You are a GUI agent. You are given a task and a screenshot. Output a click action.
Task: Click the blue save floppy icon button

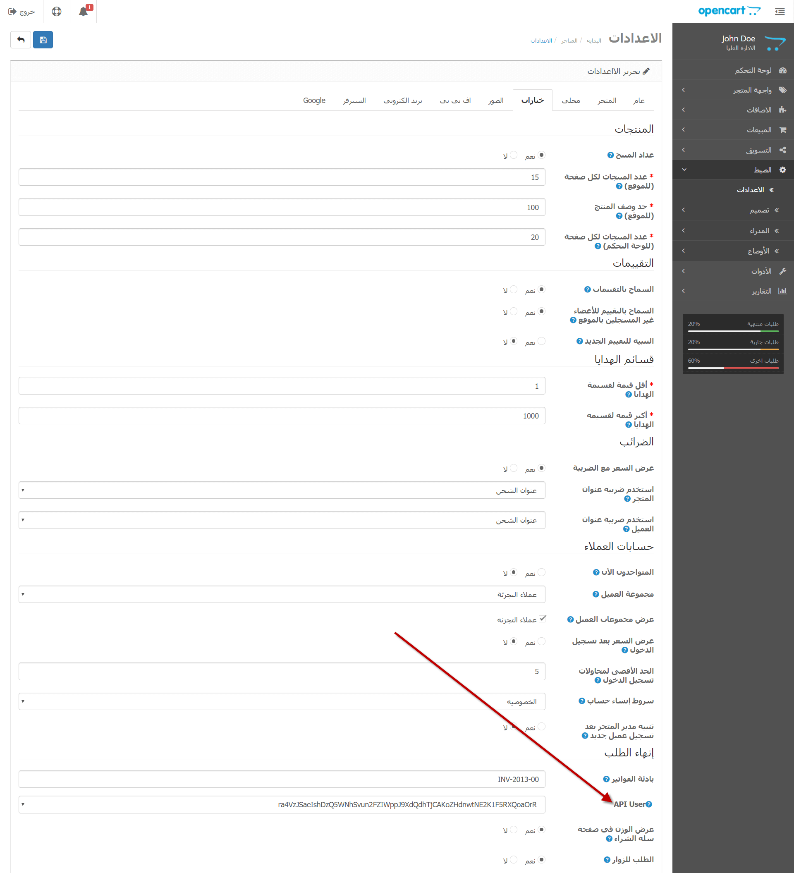tap(43, 40)
